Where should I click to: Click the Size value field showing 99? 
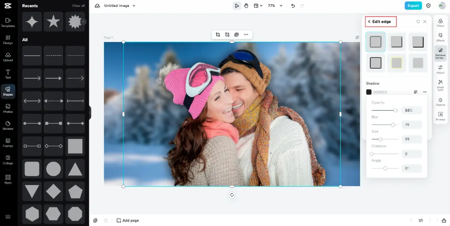pyautogui.click(x=412, y=139)
